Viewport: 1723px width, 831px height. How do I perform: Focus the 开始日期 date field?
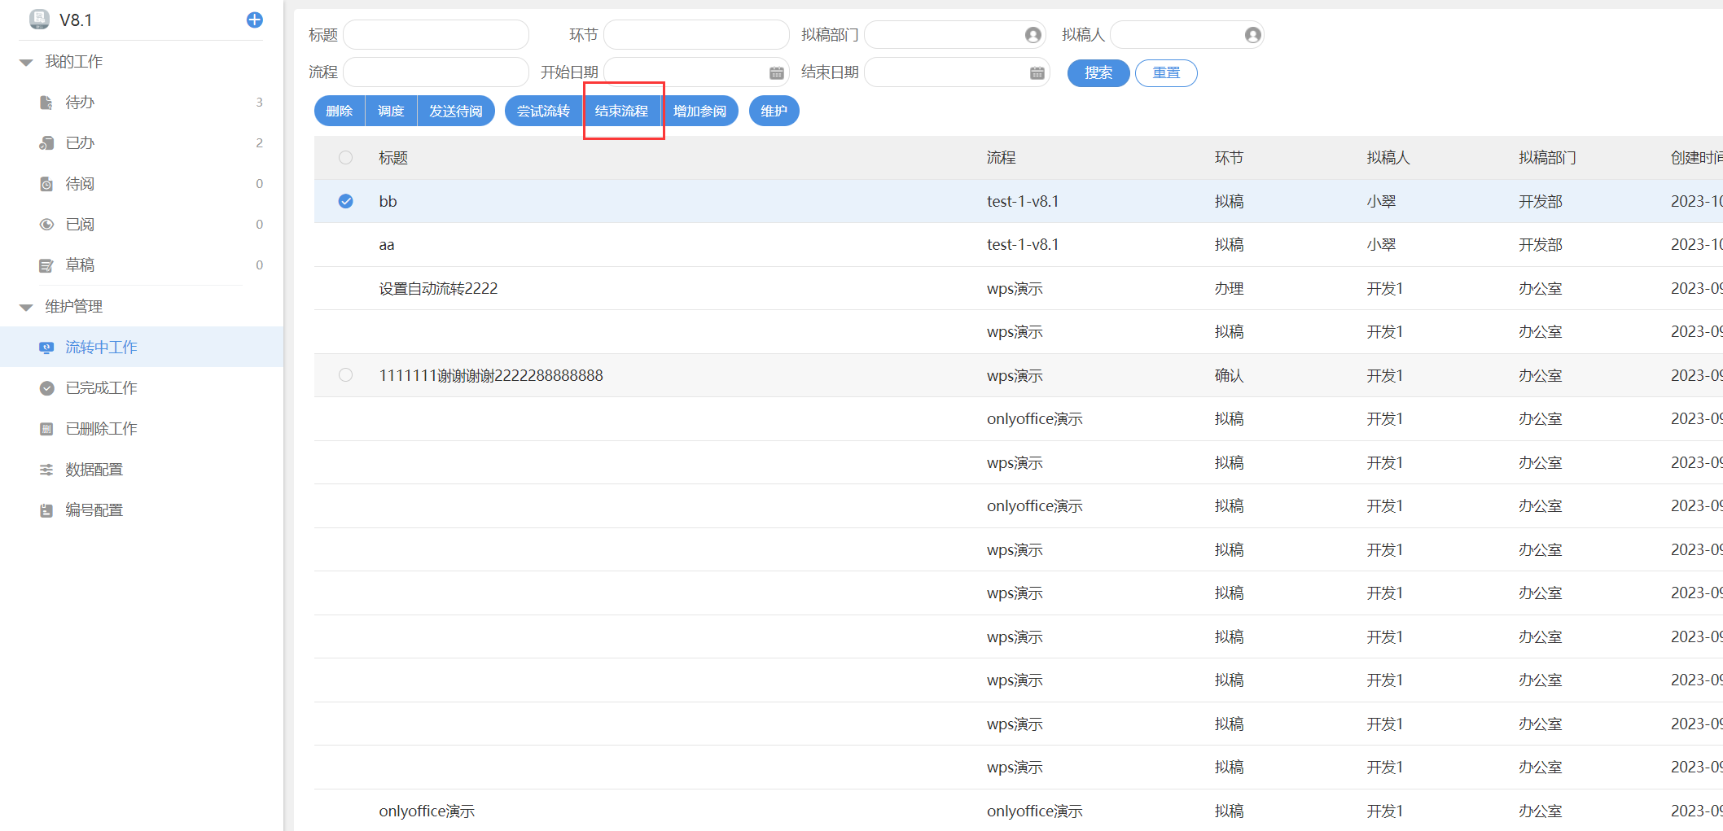pyautogui.click(x=697, y=72)
